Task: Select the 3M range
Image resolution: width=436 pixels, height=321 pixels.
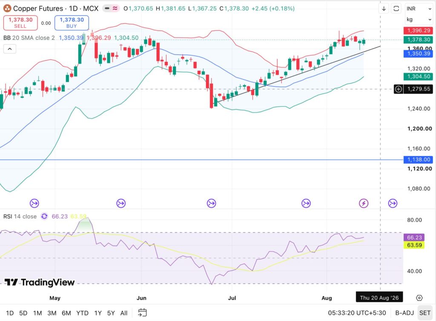Action: (52, 313)
